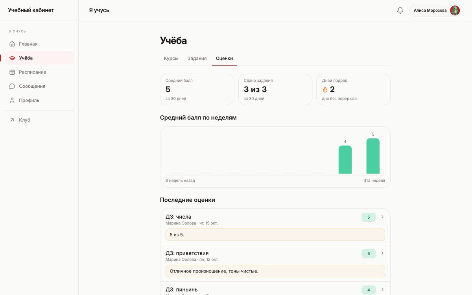This screenshot has width=472, height=295.
Task: Open Профиль in the sidebar
Action: tap(39, 100)
